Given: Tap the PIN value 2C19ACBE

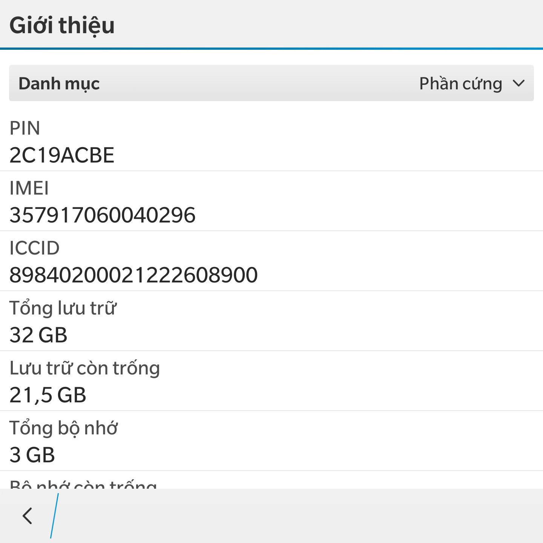Looking at the screenshot, I should (x=62, y=155).
